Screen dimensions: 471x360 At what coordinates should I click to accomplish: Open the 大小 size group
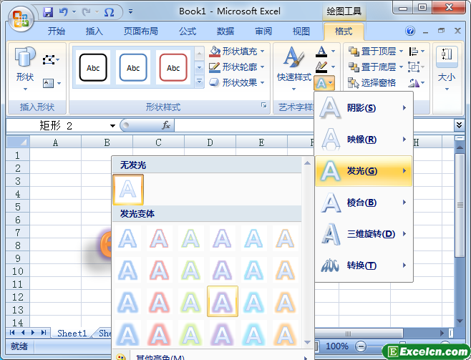(x=447, y=69)
